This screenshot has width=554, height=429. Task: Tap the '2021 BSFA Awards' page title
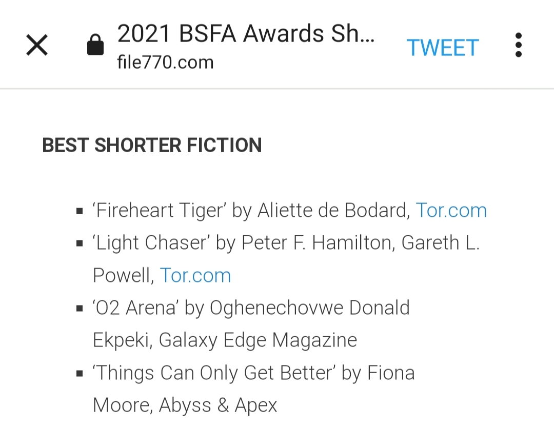246,35
